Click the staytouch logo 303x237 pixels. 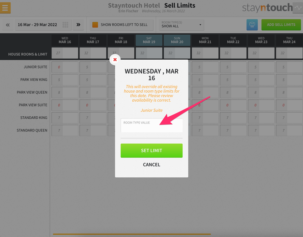[x=267, y=8]
